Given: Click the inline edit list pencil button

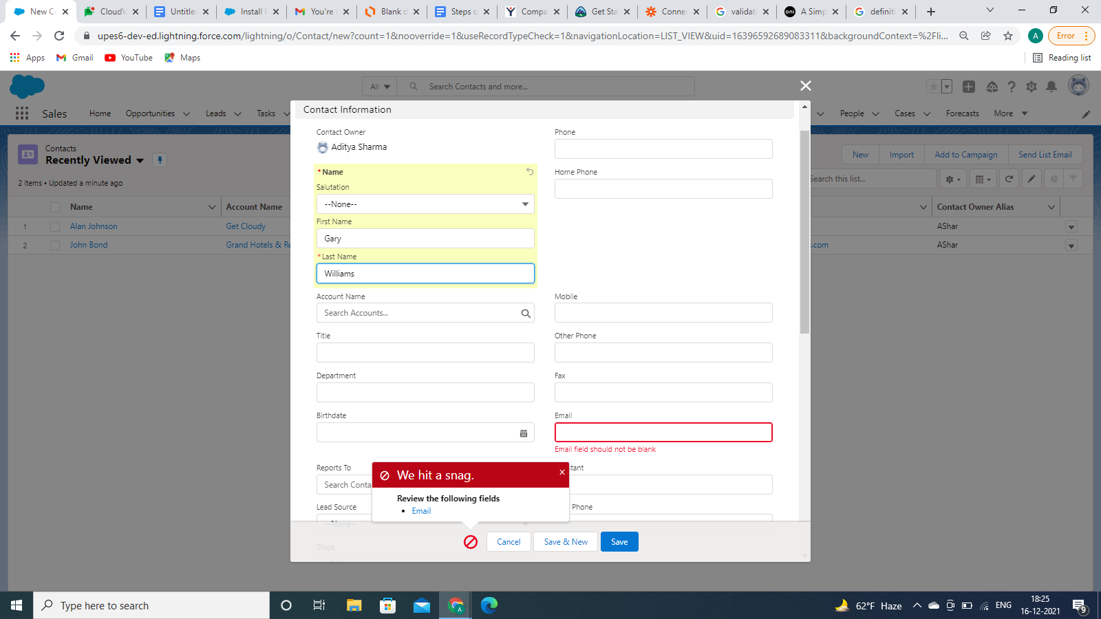Looking at the screenshot, I should click(x=1031, y=179).
